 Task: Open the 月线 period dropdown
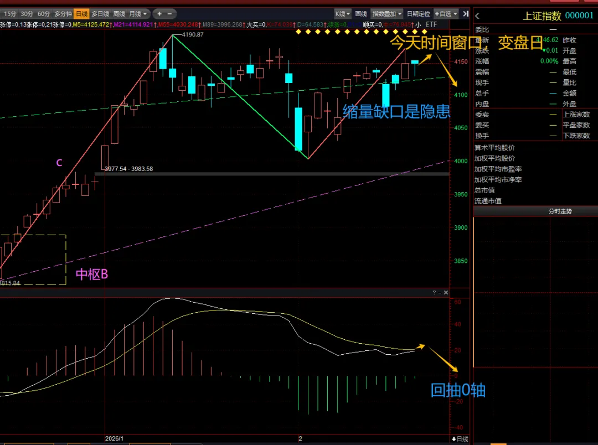coord(138,14)
